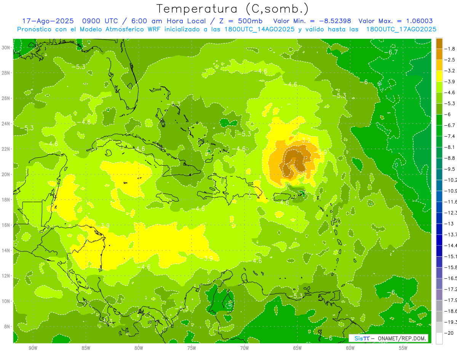Click the "Valor Max. = 1.06003" text
457x353 pixels.
pos(396,21)
